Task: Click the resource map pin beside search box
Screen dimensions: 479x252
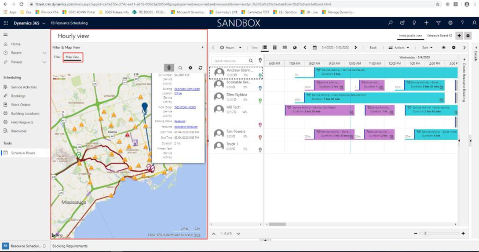Action: pyautogui.click(x=260, y=61)
